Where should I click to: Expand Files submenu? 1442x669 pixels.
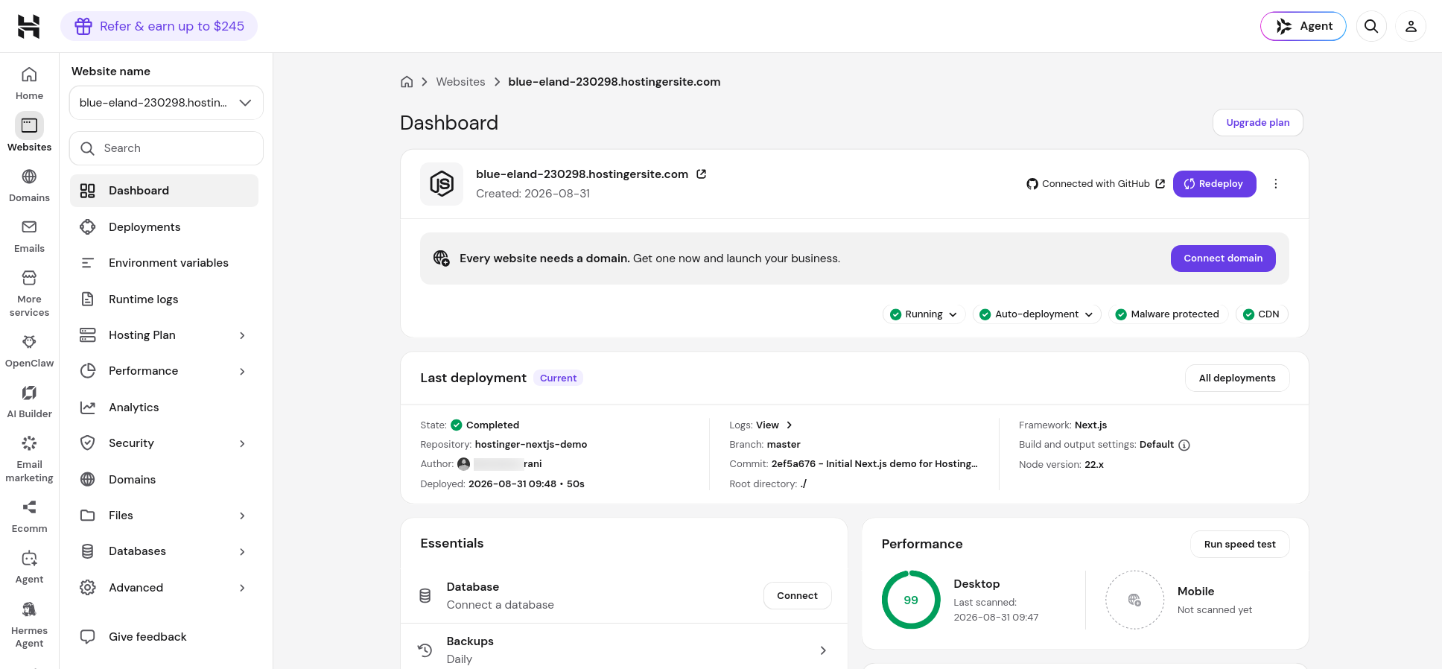(x=242, y=516)
